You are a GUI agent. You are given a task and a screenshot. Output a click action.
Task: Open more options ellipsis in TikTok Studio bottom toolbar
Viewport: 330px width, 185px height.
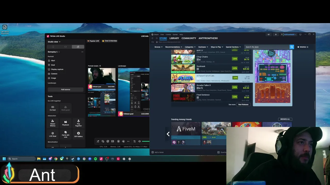tap(128, 141)
